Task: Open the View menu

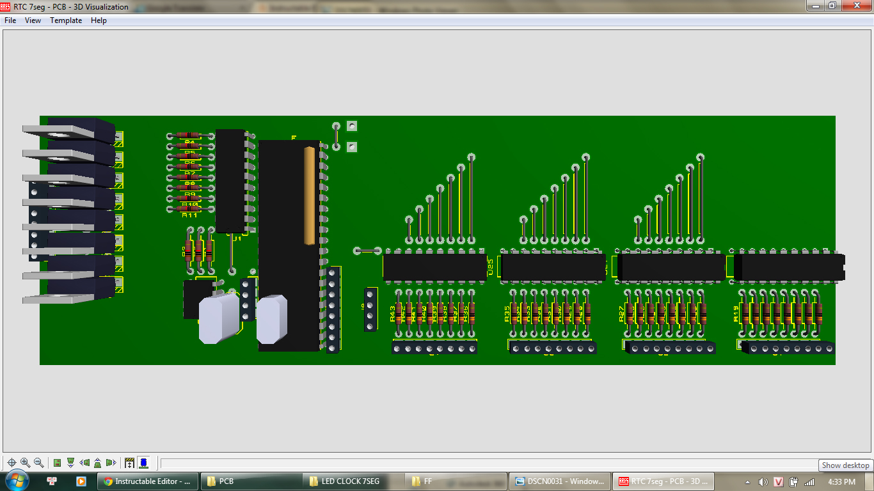Action: tap(33, 20)
